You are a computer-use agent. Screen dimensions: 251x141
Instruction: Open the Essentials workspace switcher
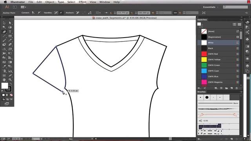click(211, 7)
